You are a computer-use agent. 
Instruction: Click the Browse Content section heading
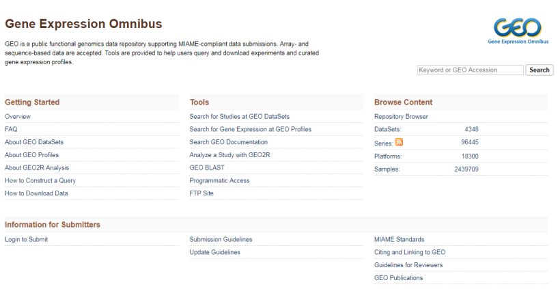pos(403,102)
